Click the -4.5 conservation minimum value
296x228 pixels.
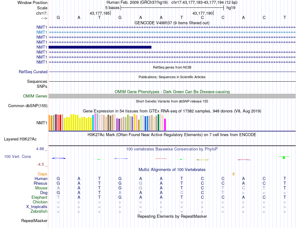(41, 164)
